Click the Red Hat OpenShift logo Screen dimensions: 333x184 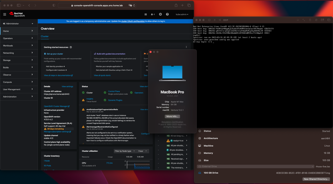click(17, 14)
